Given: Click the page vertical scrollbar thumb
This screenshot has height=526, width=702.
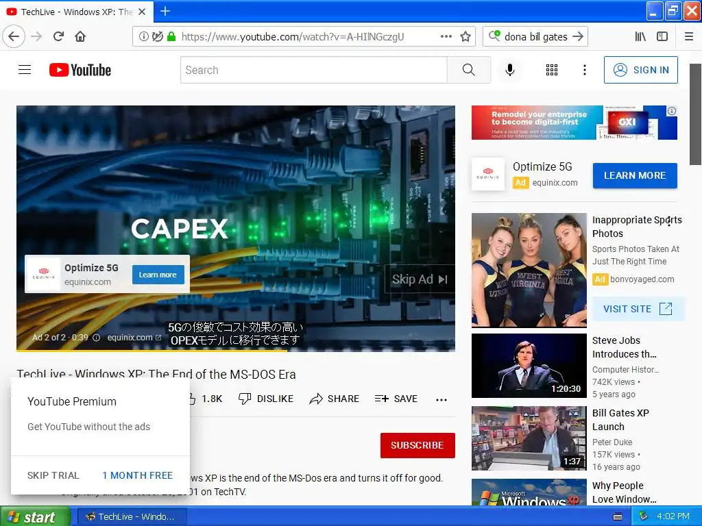Looking at the screenshot, I should 695,114.
